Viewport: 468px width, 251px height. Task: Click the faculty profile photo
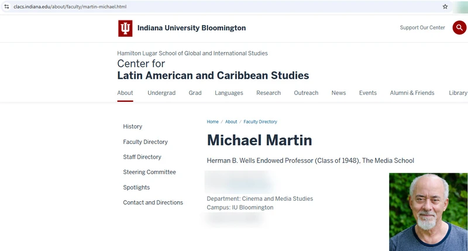click(428, 212)
